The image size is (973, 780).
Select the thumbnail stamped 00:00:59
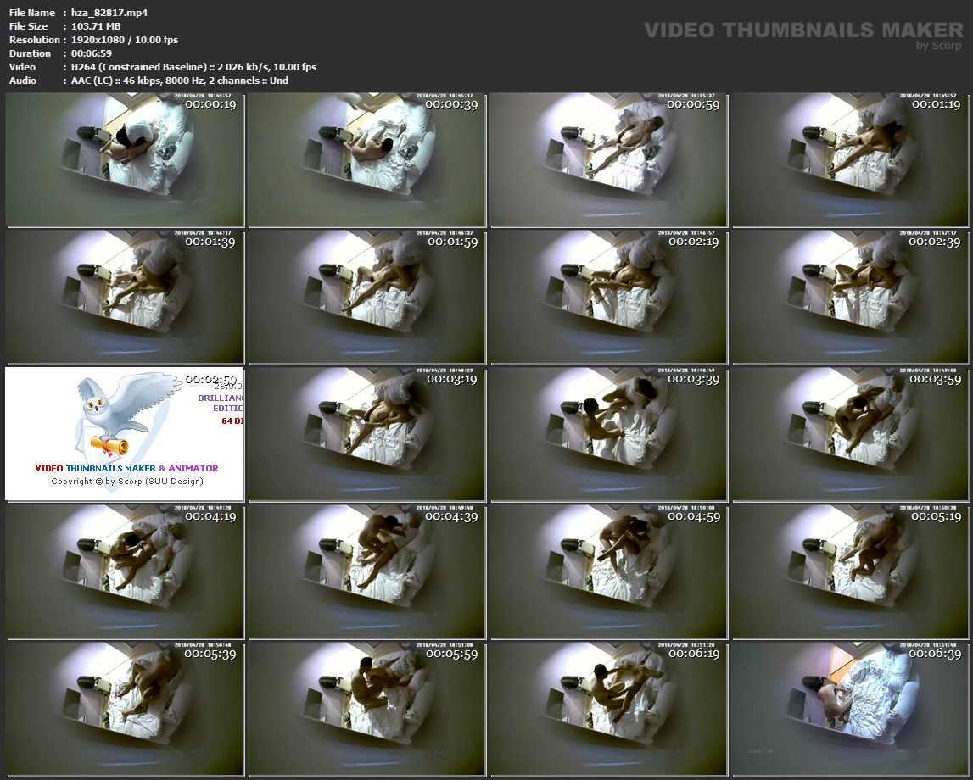click(609, 160)
